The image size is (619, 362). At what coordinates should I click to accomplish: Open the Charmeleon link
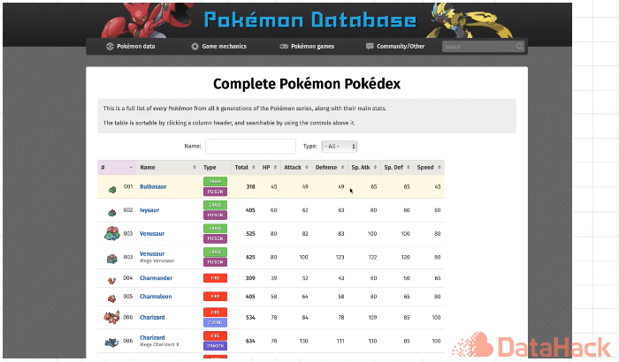point(156,297)
